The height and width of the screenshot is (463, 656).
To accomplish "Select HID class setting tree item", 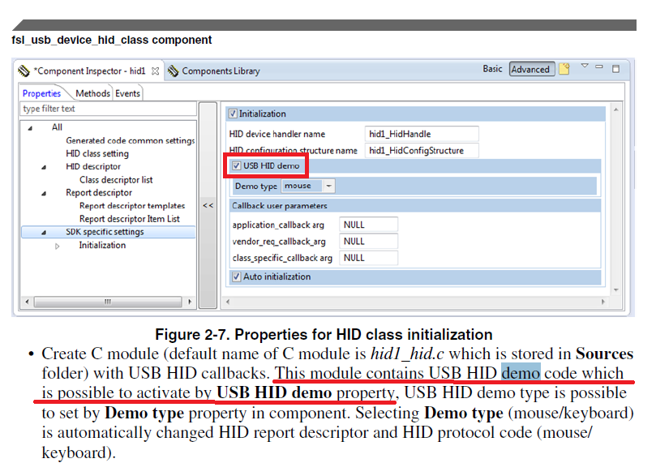I will point(97,153).
